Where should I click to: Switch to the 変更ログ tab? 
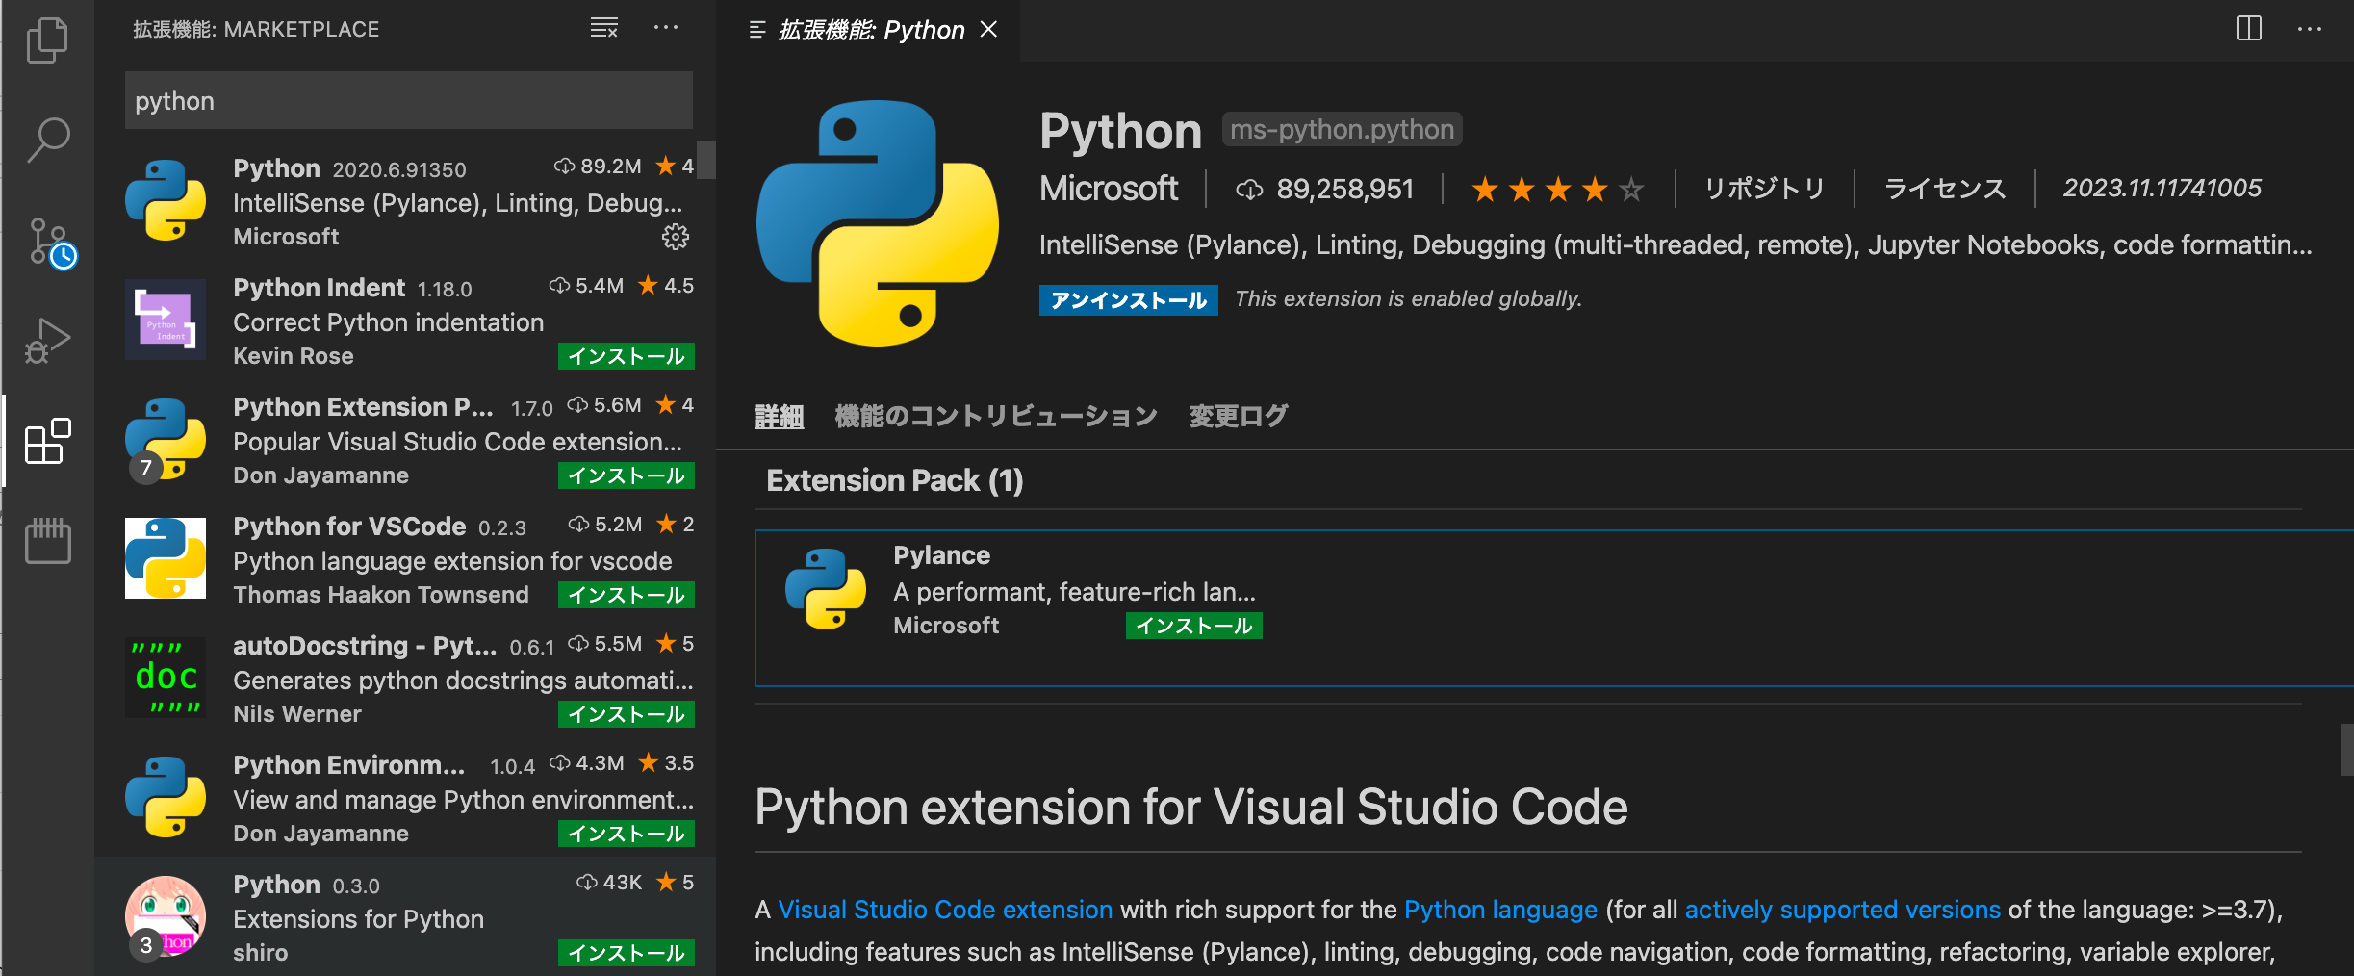pos(1239,416)
